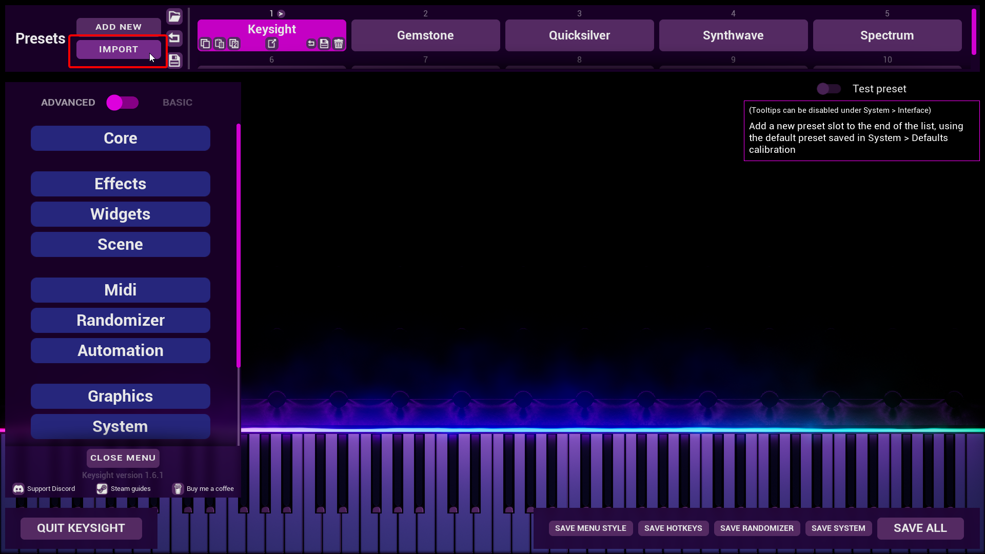Open the Midi settings section
This screenshot has height=554, width=985.
[121, 290]
